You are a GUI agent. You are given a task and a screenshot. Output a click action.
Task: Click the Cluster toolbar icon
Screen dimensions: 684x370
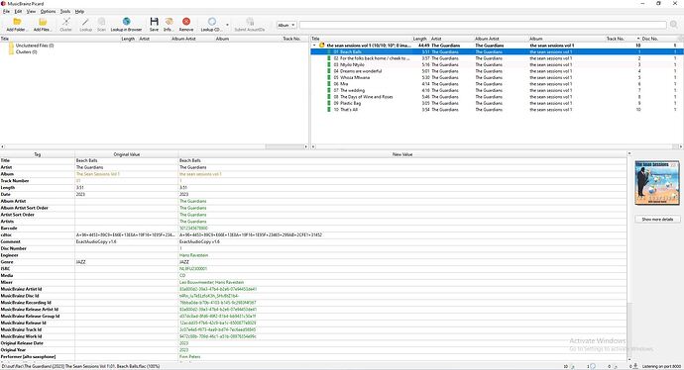pos(65,22)
